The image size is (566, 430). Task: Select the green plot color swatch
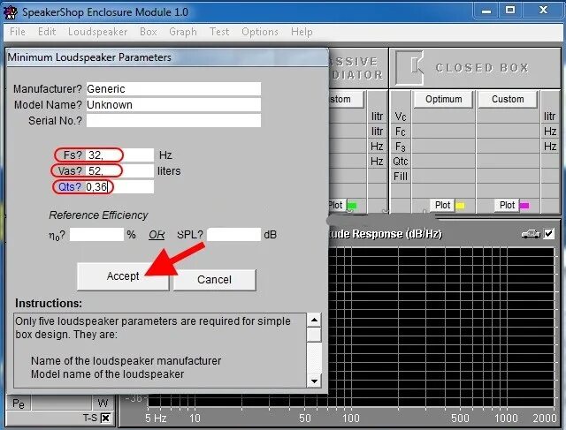click(352, 206)
